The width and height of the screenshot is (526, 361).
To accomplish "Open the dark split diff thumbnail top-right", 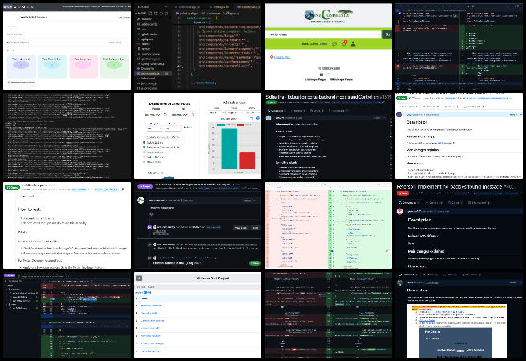I will point(459,47).
